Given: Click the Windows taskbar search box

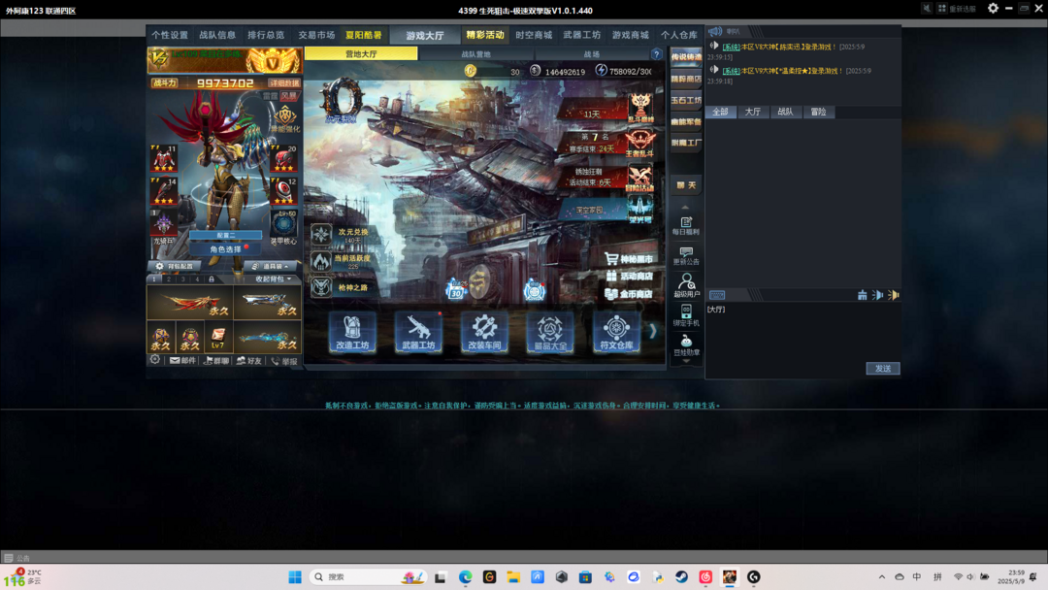Looking at the screenshot, I should coord(369,576).
